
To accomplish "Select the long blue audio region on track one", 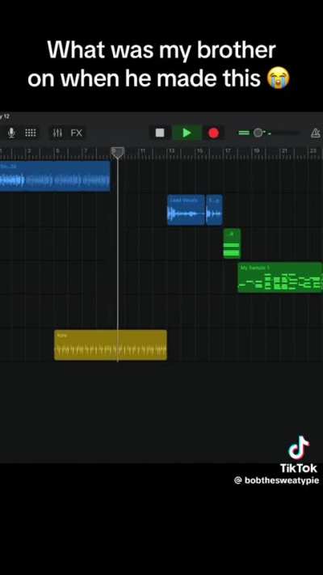I will 55,176.
